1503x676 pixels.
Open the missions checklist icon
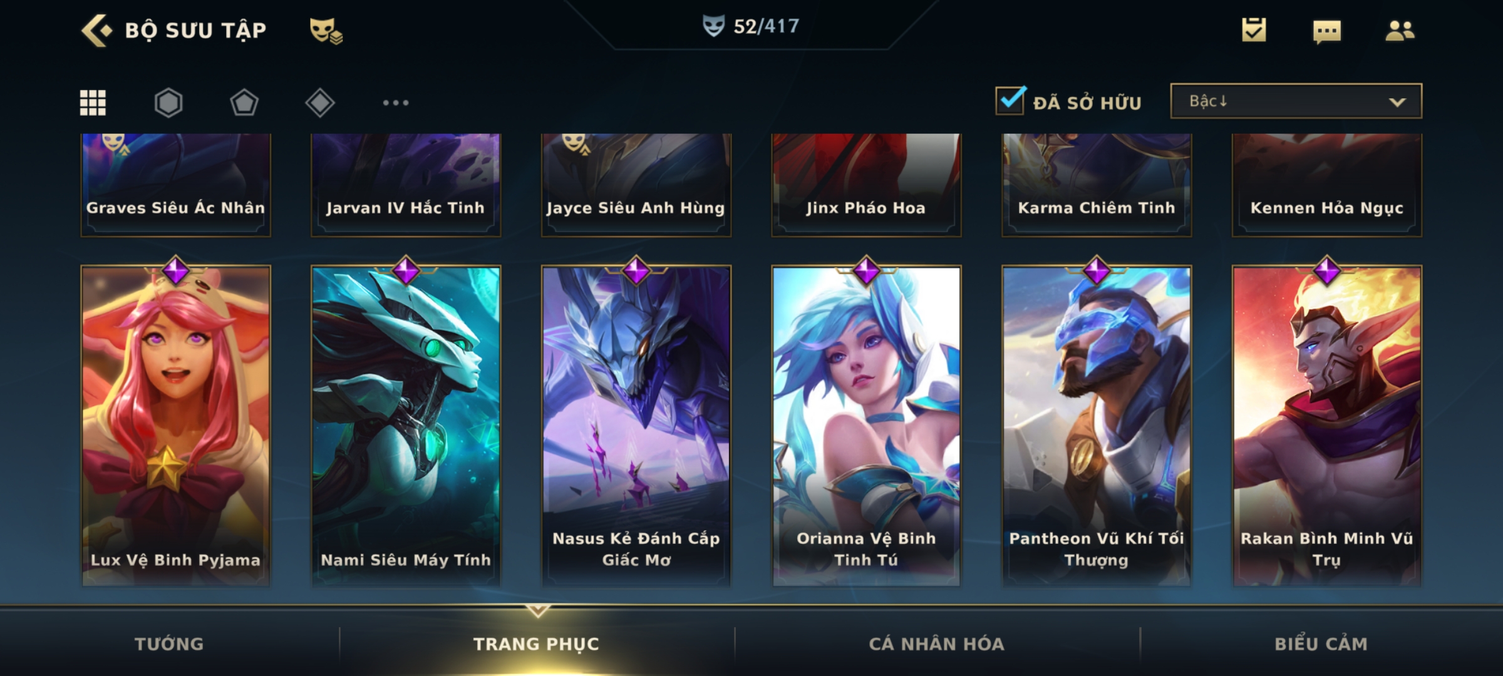[1254, 30]
